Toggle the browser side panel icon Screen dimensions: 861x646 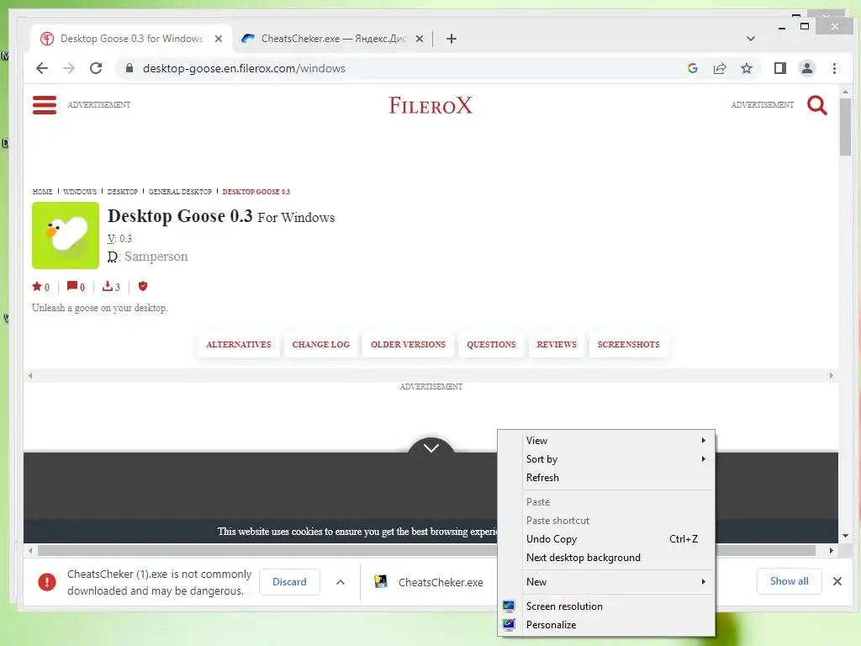(780, 68)
